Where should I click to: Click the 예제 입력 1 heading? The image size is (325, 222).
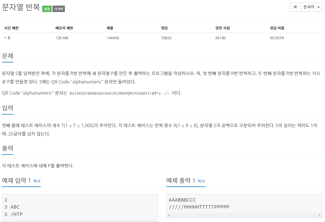coord(16,181)
